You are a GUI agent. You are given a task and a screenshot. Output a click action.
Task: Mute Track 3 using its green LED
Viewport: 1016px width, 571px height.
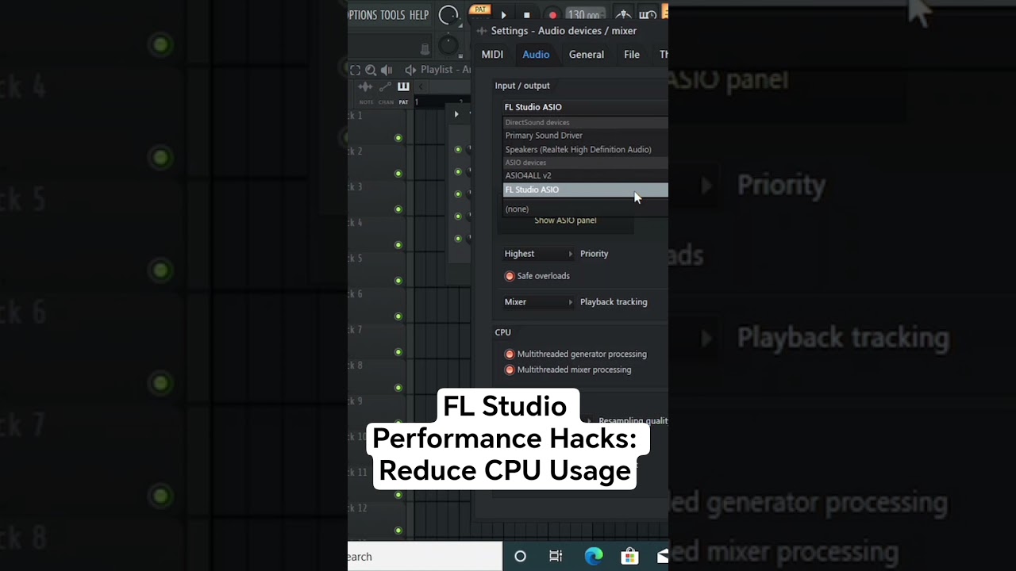398,209
